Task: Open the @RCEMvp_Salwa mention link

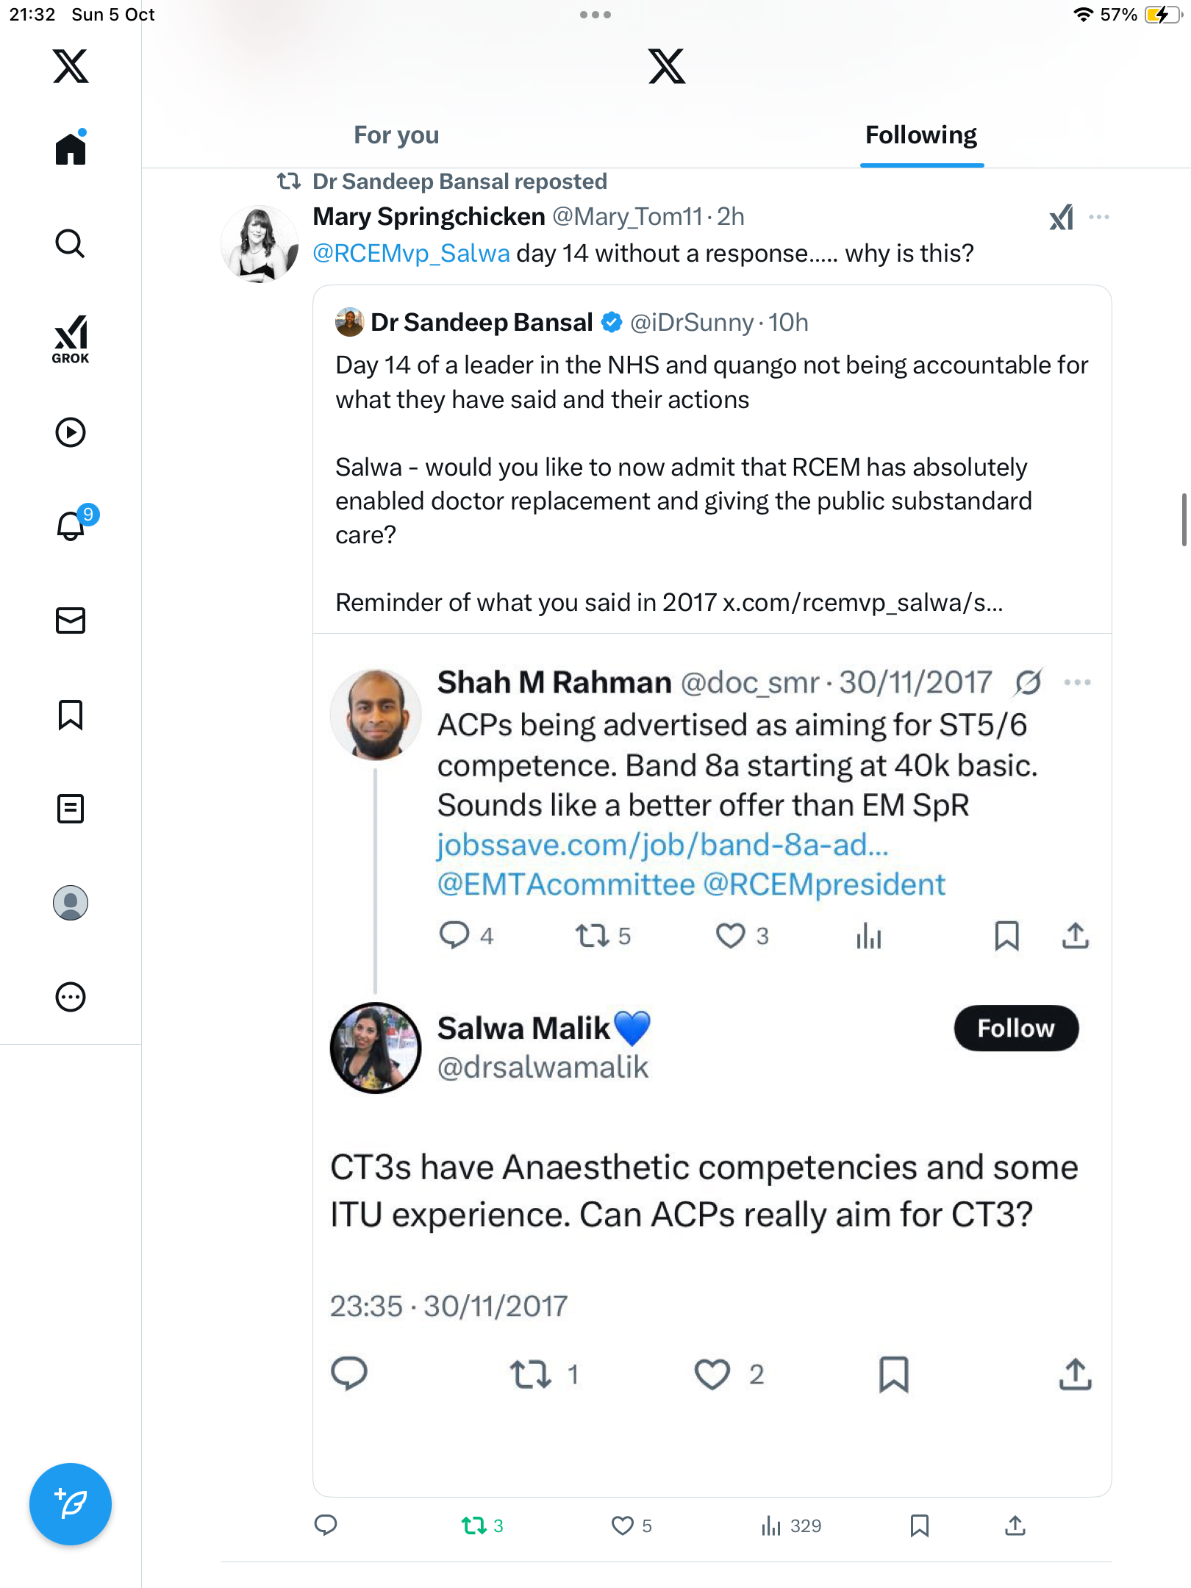Action: point(411,254)
